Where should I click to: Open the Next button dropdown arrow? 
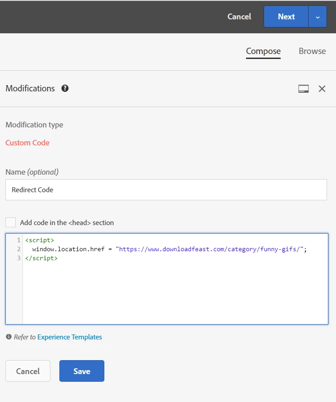click(318, 17)
